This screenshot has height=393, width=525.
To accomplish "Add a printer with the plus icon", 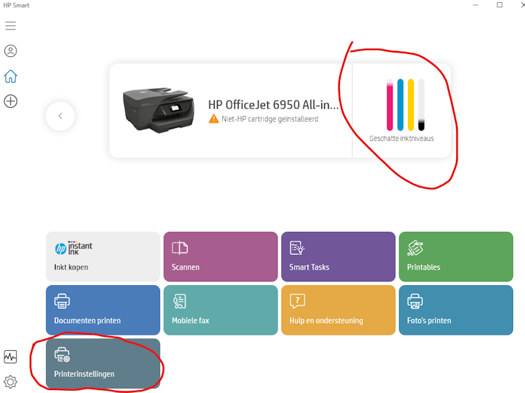I will coord(10,101).
